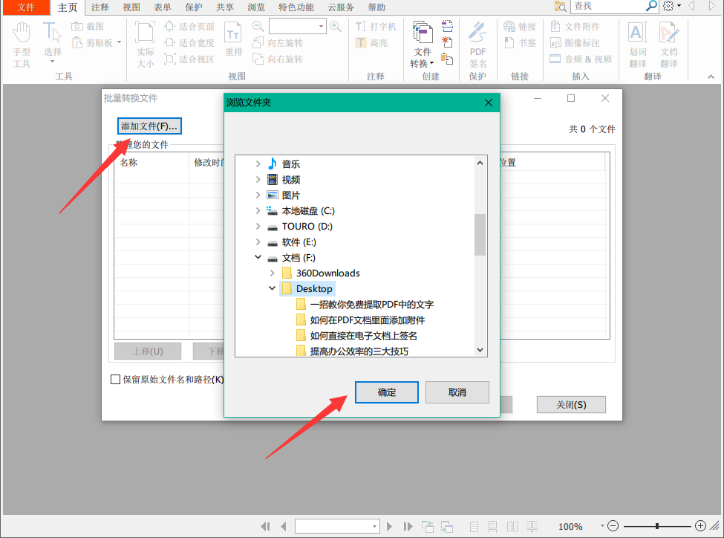Open the 截图 screenshot tool
The image size is (724, 538).
(87, 25)
